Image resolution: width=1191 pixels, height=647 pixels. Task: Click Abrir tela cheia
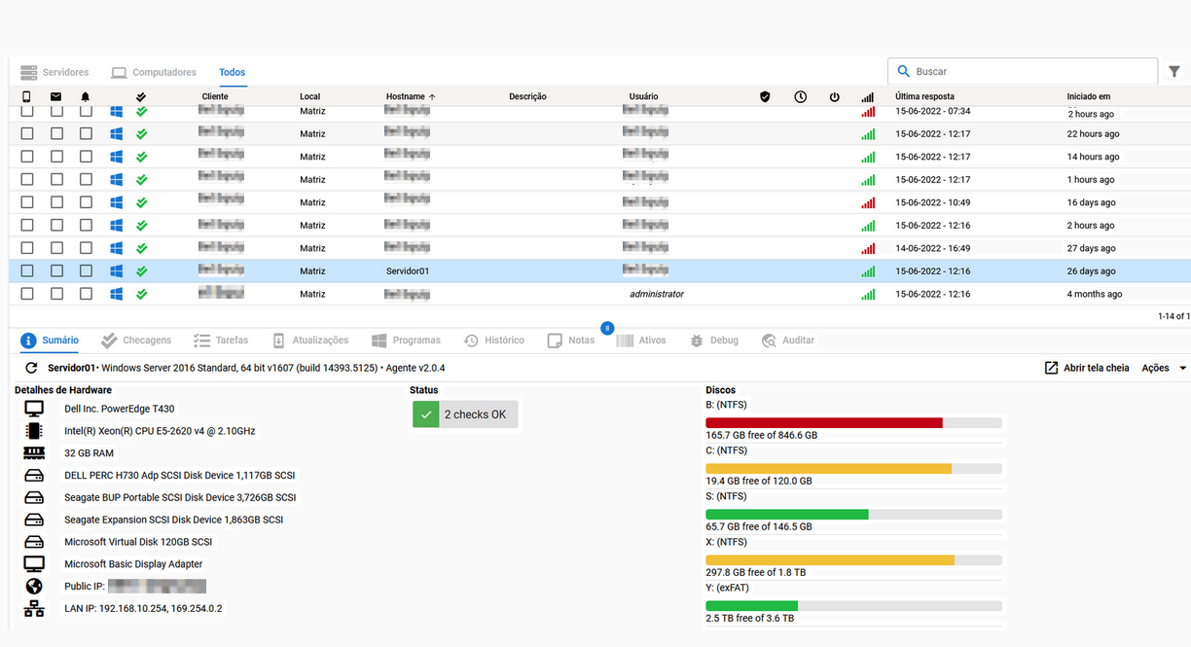pyautogui.click(x=1086, y=368)
